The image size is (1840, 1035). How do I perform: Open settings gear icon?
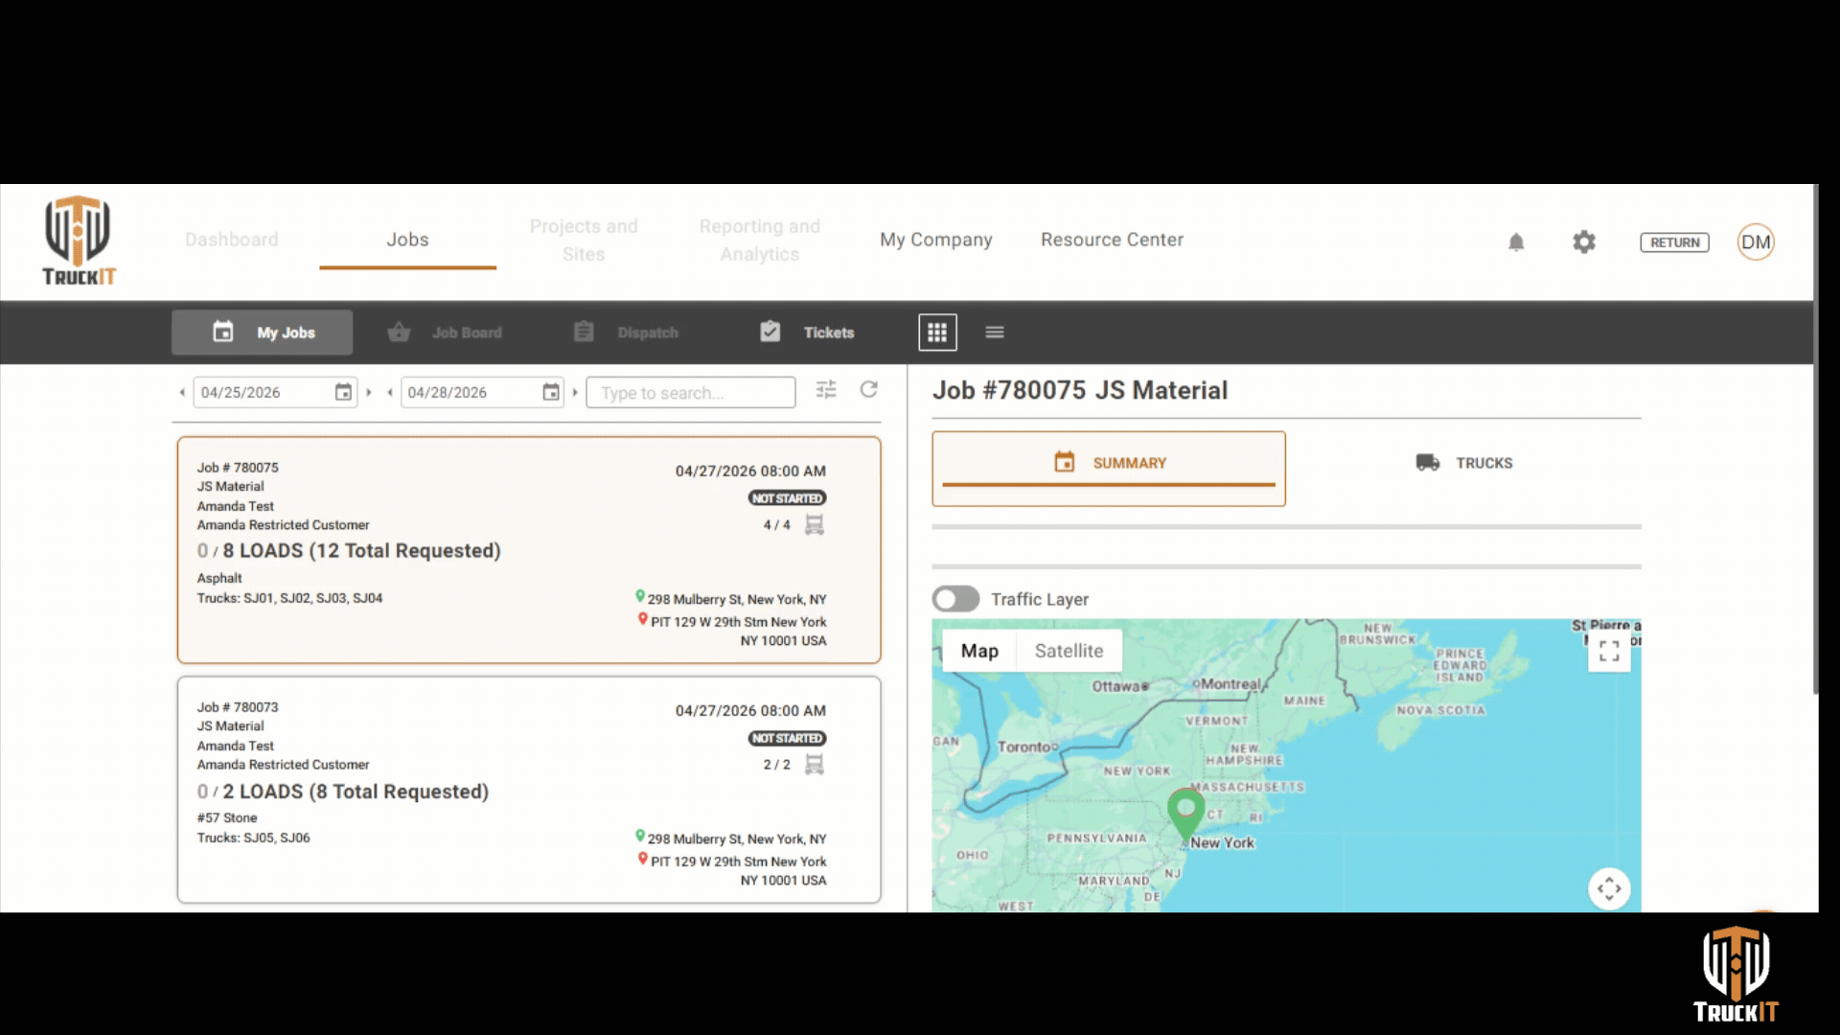click(1584, 242)
